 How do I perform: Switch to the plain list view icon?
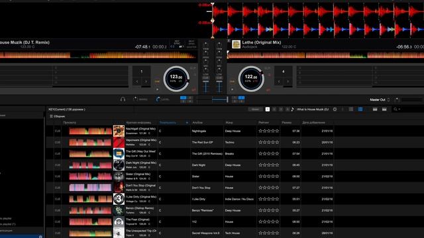351,109
